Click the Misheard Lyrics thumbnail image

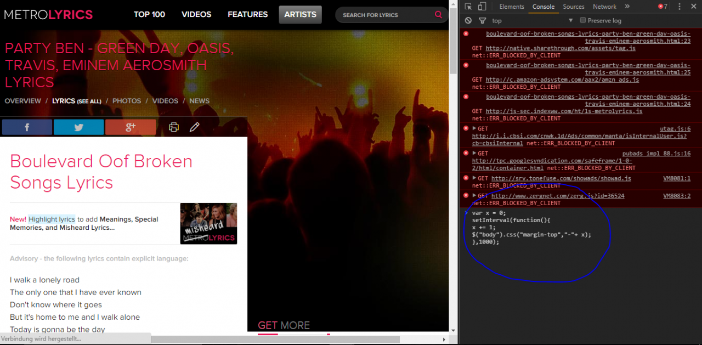pos(208,223)
